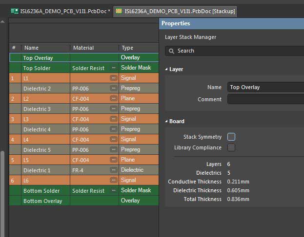Click the Type column header
The height and width of the screenshot is (237, 304).
(x=127, y=48)
